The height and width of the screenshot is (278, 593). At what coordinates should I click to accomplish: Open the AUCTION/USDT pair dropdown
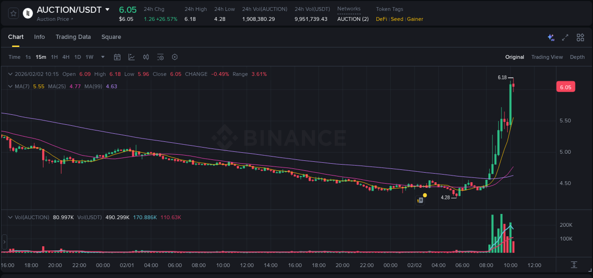click(108, 9)
